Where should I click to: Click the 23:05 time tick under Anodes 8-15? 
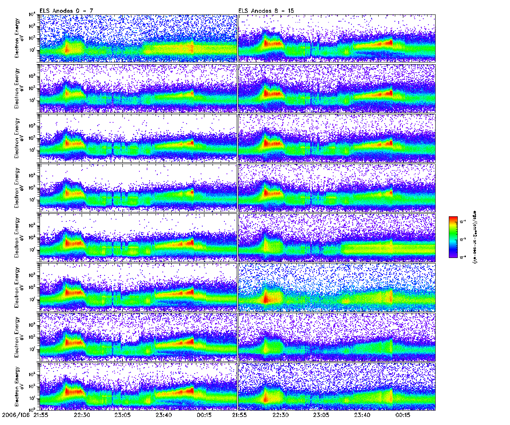coord(321,414)
